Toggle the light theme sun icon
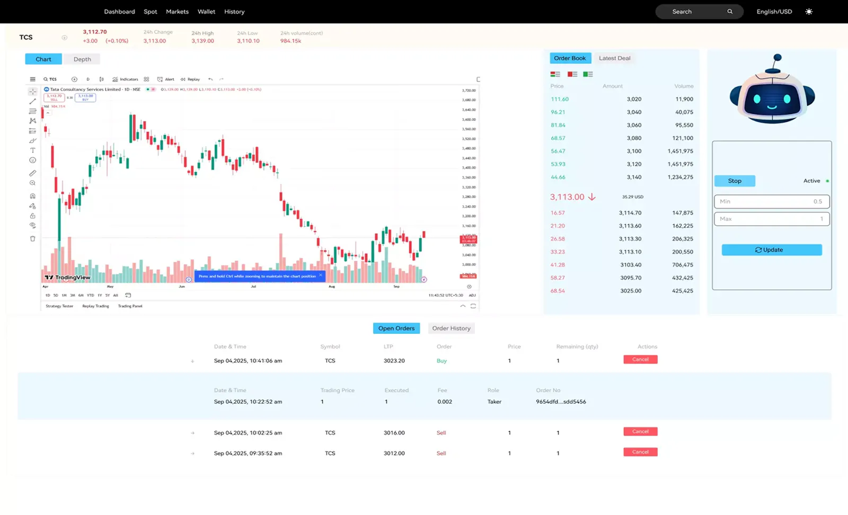The height and width of the screenshot is (515, 848). pos(809,12)
